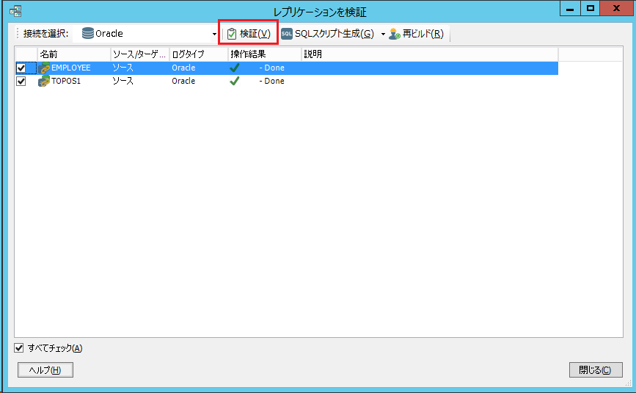This screenshot has height=393, width=636.
Task: Click the ログタイプ column header
Action: tap(198, 54)
